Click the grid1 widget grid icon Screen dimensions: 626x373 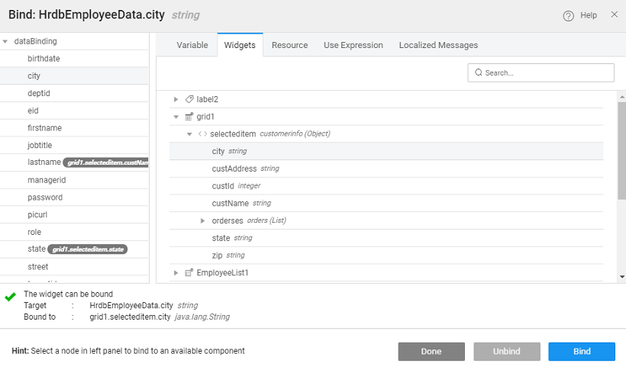189,117
